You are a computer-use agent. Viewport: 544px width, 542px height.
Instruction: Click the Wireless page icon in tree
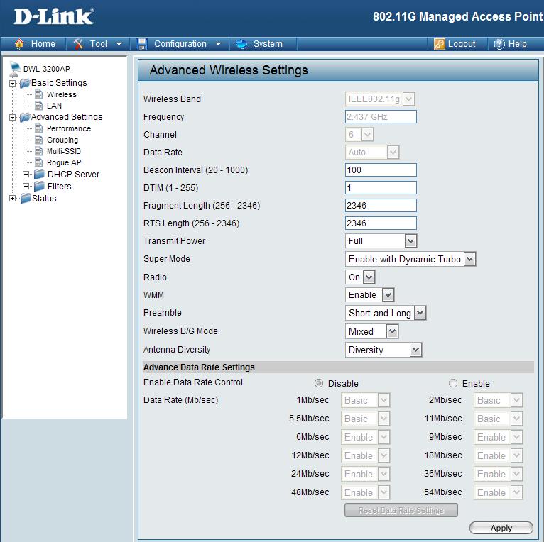pos(39,94)
